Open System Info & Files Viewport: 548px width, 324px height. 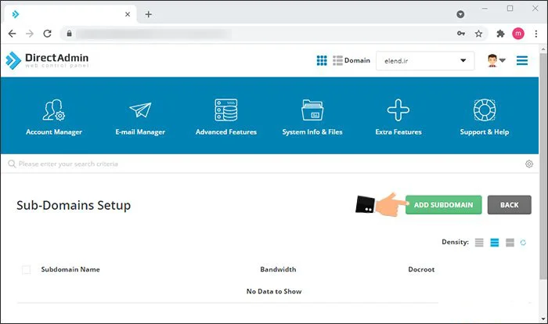[312, 117]
